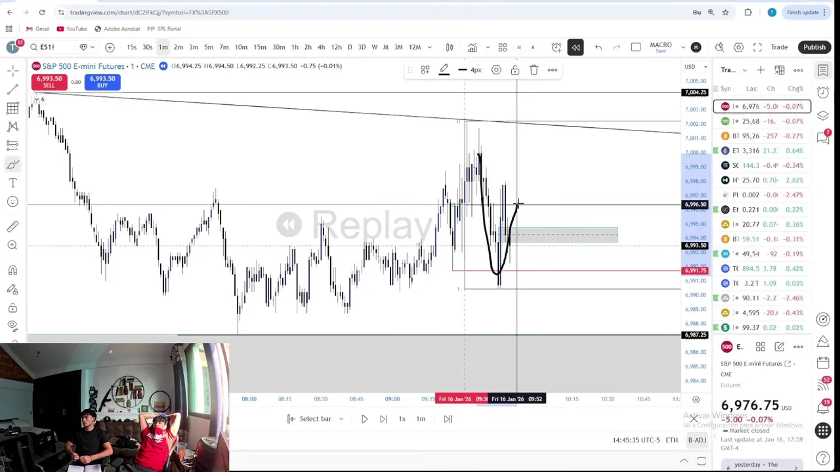Toggle the B-ADJ adjustment button
The height and width of the screenshot is (472, 840).
point(697,440)
